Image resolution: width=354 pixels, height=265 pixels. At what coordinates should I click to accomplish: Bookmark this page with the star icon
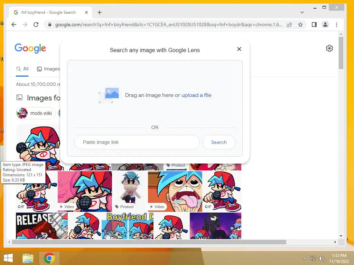[x=300, y=24]
